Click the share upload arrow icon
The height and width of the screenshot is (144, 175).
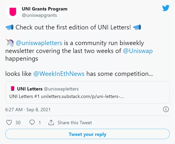click(x=51, y=122)
